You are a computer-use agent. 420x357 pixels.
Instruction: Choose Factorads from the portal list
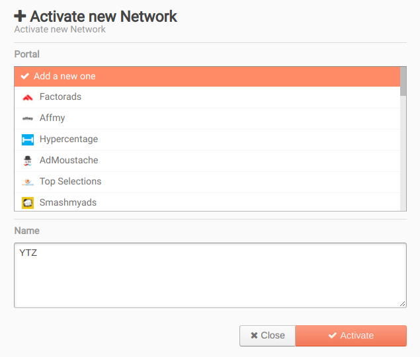tap(60, 97)
